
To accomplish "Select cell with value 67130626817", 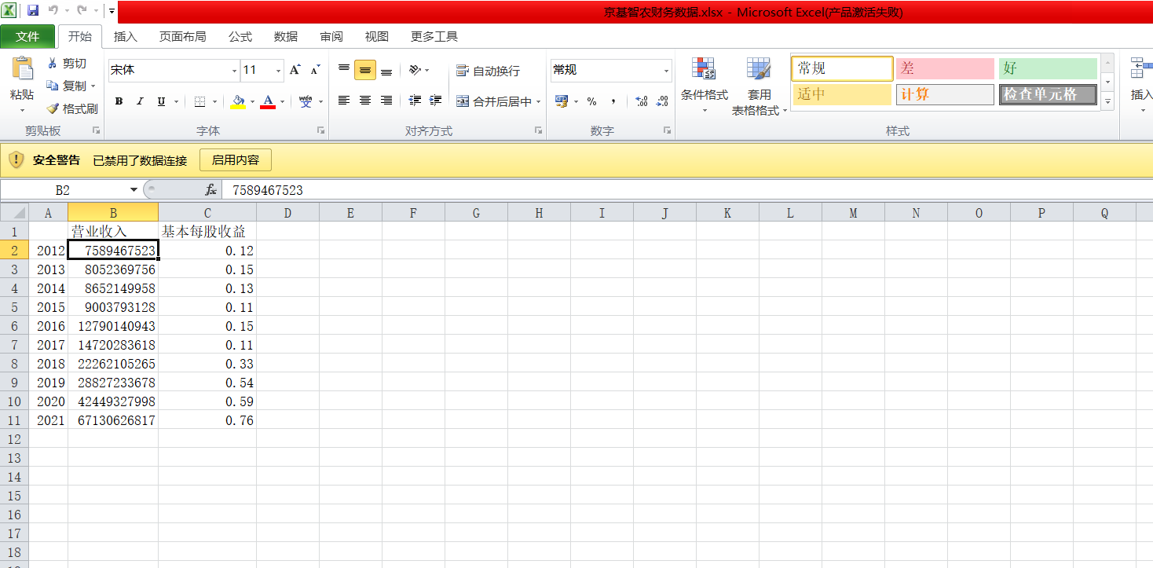I will coord(113,420).
